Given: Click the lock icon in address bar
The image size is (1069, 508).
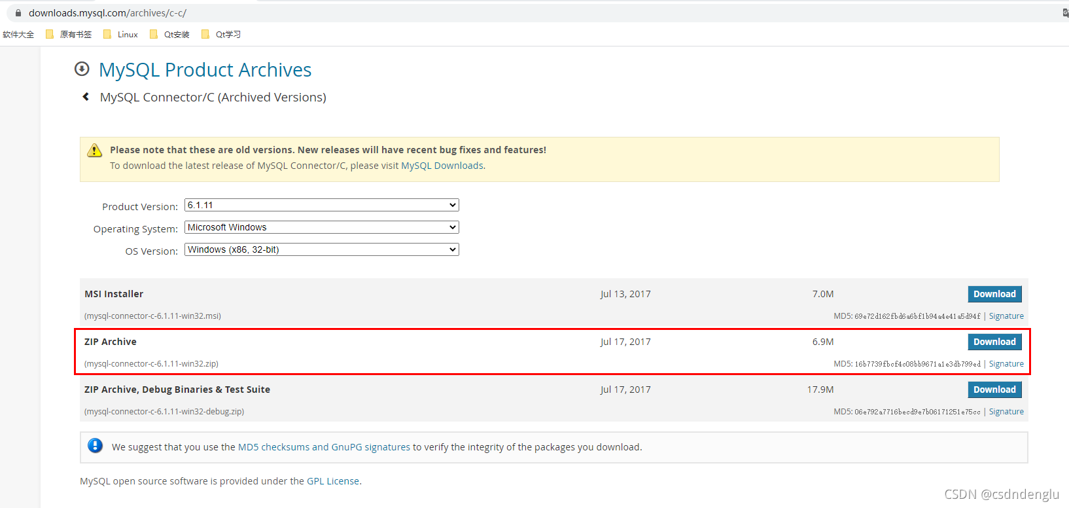Looking at the screenshot, I should tap(18, 13).
